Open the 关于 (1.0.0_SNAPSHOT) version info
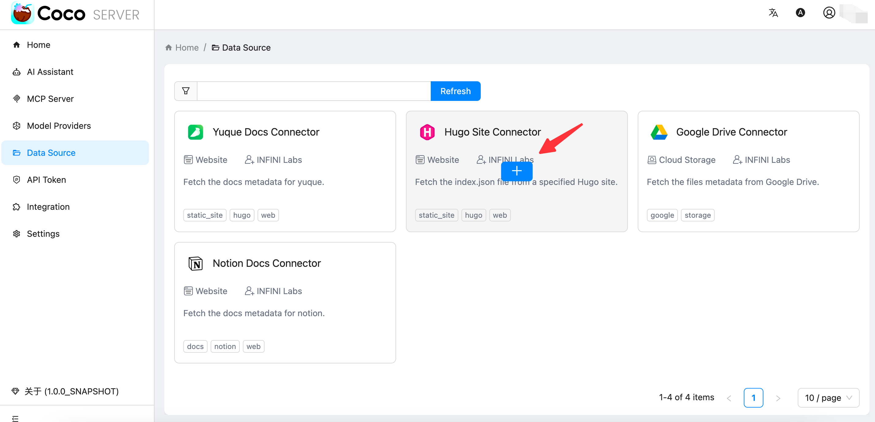 71,391
